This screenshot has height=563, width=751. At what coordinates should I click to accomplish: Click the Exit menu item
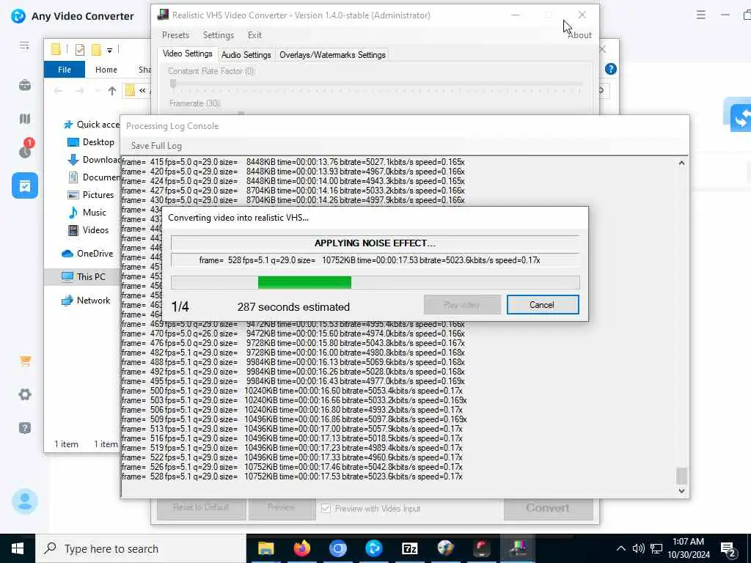pyautogui.click(x=254, y=35)
